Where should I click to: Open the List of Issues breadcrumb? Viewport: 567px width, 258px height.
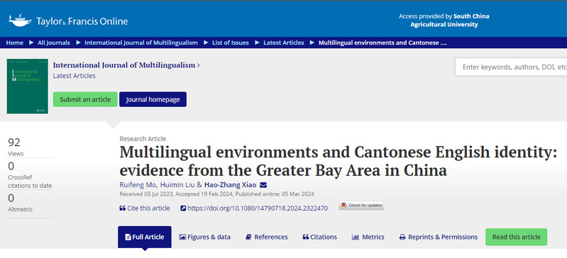231,43
